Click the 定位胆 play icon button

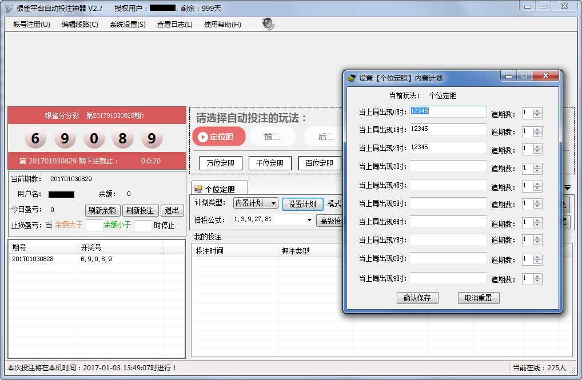pos(203,137)
